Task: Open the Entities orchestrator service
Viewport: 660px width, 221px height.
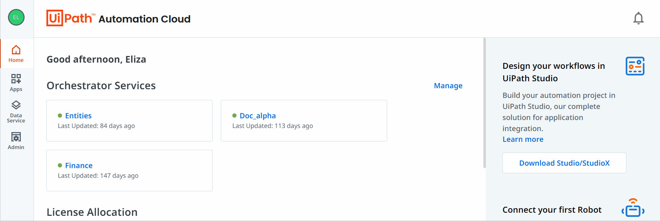Action: coord(78,116)
